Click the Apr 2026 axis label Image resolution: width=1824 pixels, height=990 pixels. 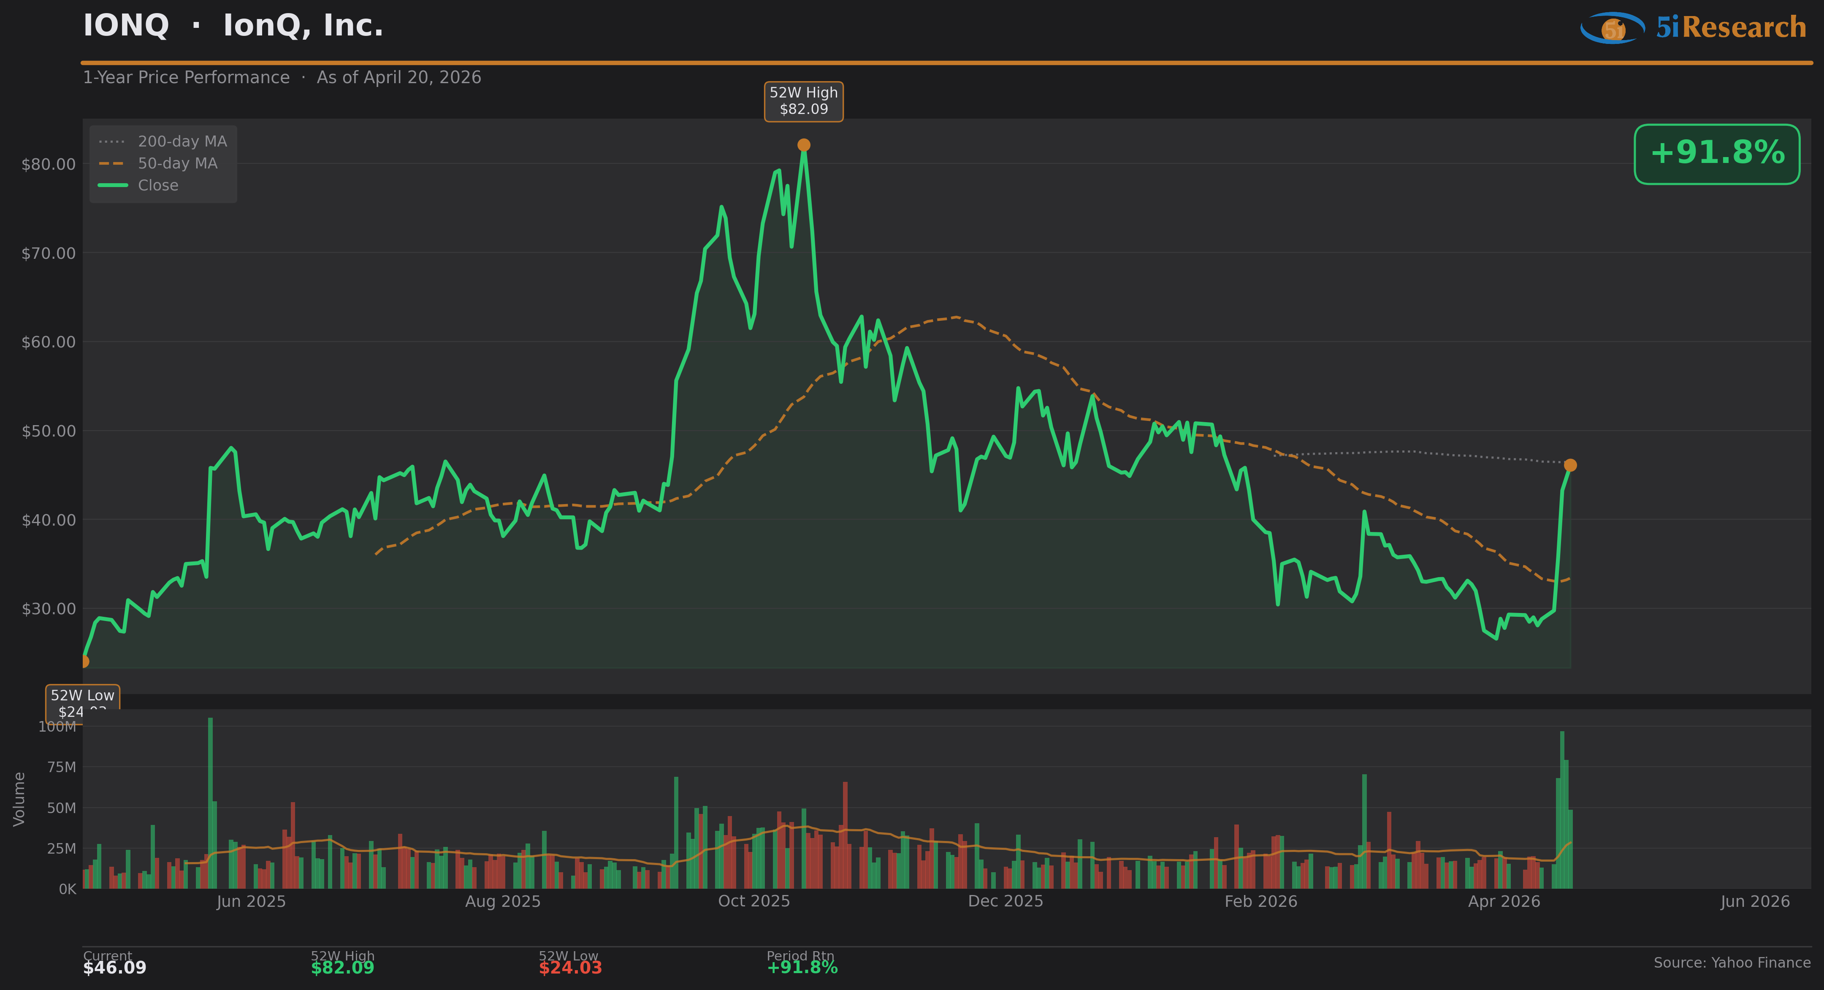[x=1504, y=901]
